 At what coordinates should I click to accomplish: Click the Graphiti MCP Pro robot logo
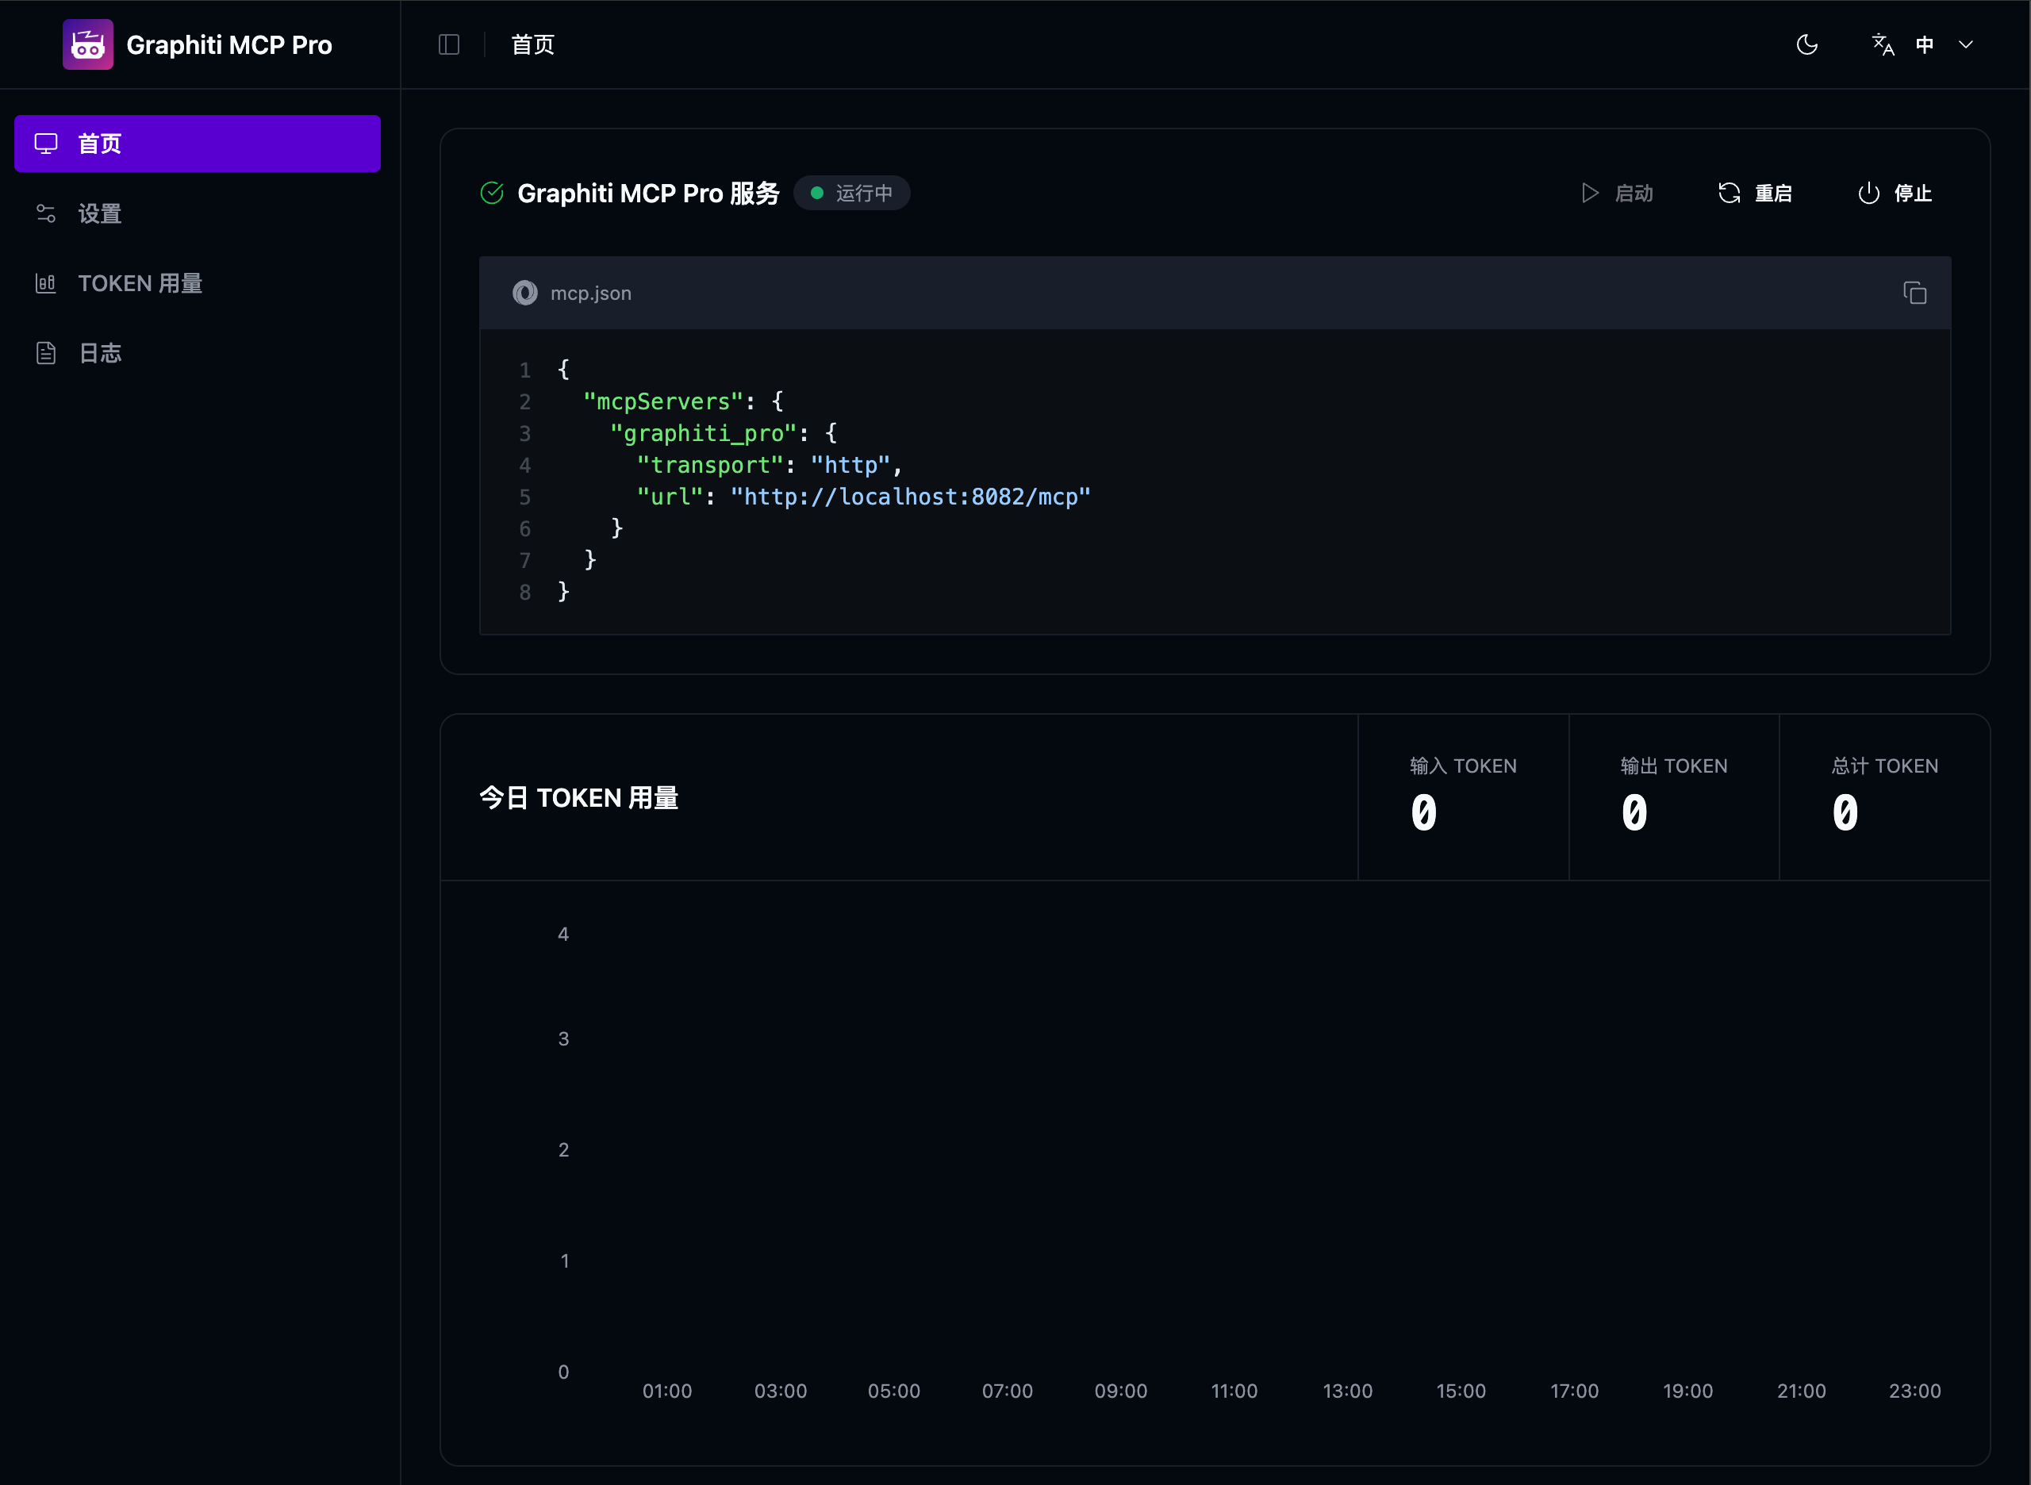click(x=88, y=44)
